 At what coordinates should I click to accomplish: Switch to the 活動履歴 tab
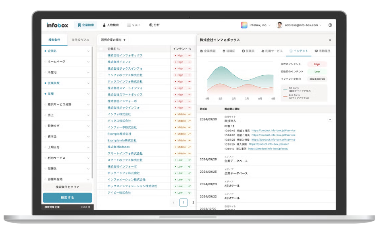[x=323, y=51]
